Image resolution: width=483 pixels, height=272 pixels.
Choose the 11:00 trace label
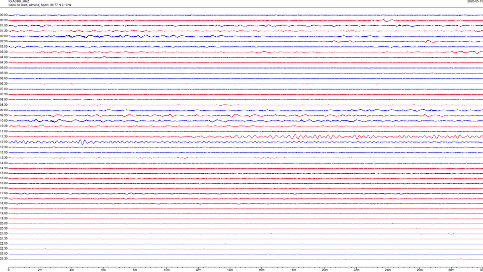[4, 131]
